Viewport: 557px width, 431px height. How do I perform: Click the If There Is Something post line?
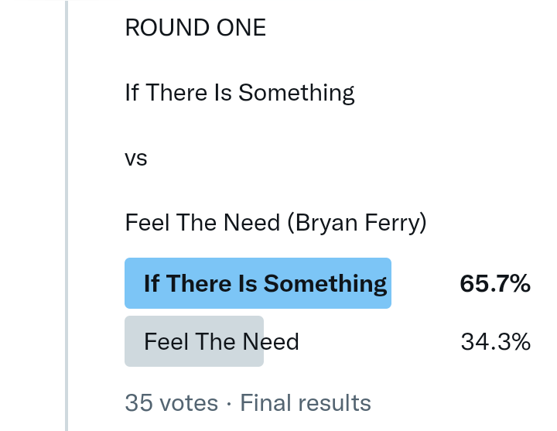point(240,93)
